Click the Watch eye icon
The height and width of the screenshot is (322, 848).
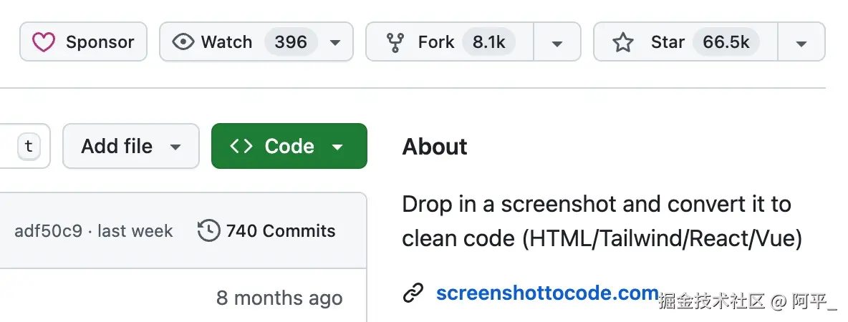click(x=183, y=42)
